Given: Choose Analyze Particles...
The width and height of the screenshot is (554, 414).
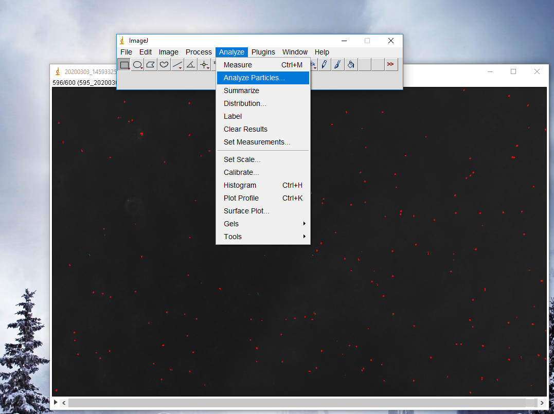Looking at the screenshot, I should click(x=263, y=78).
